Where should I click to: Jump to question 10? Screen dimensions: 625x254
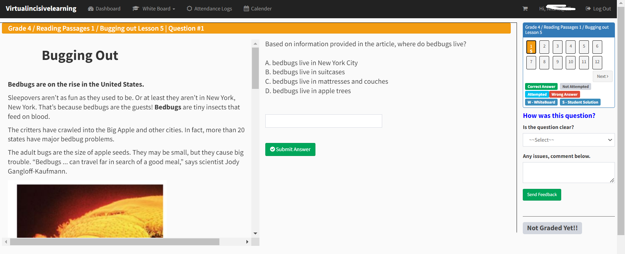click(571, 63)
